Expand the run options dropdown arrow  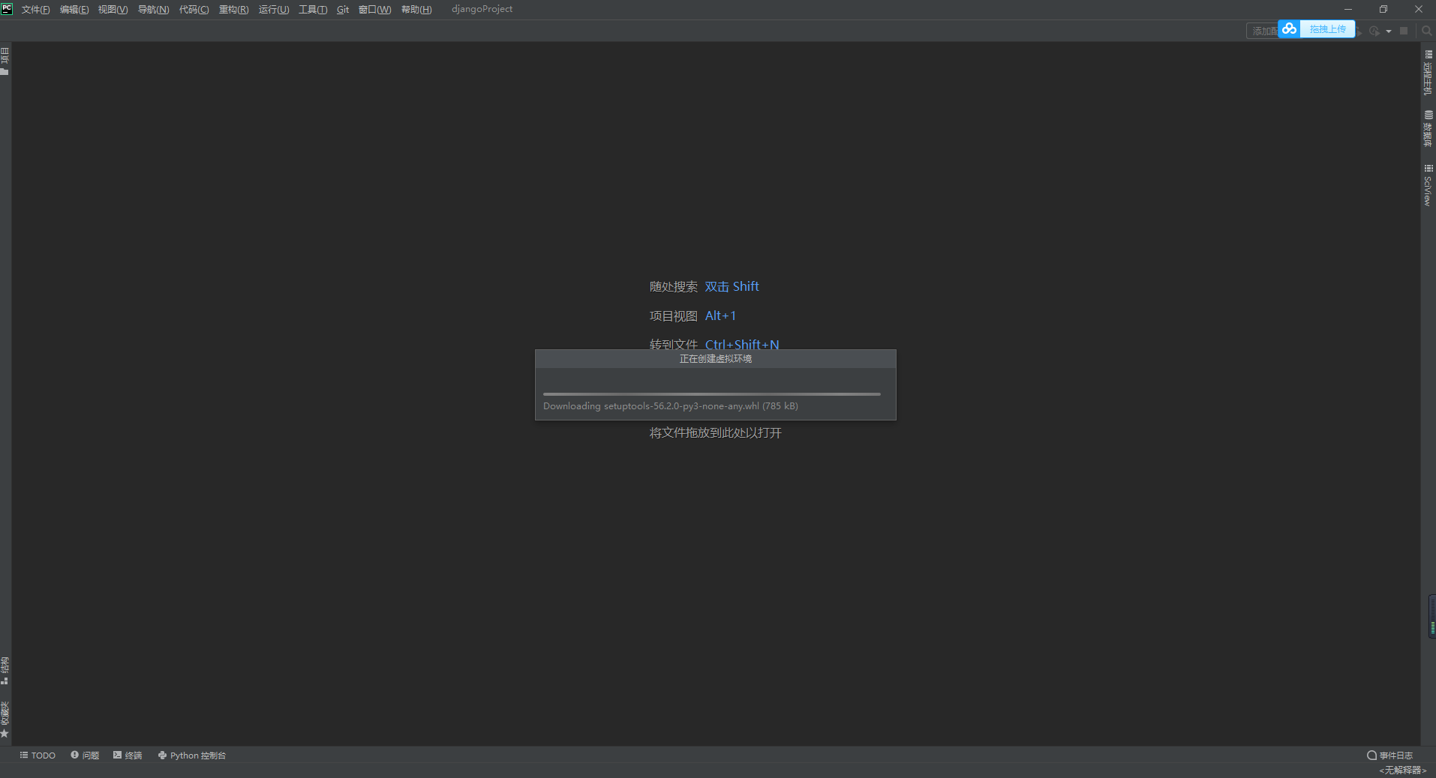pos(1389,31)
